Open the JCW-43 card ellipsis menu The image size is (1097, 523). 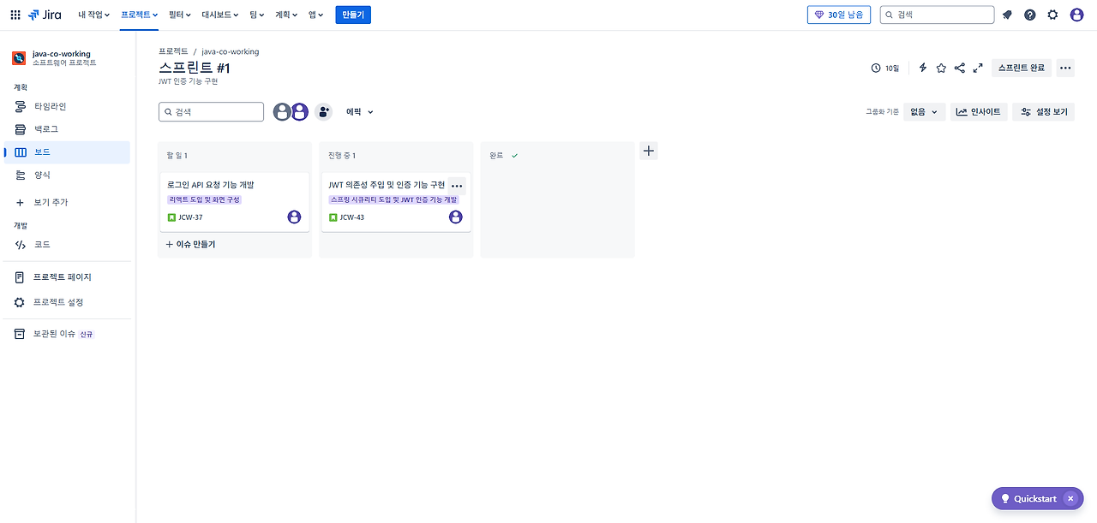tap(457, 185)
